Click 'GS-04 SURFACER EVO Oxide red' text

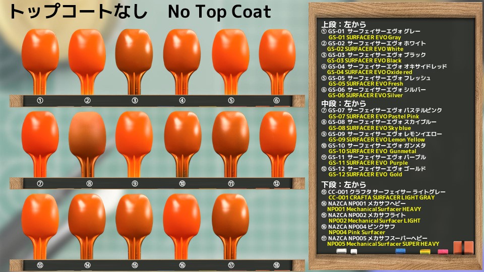pos(370,72)
